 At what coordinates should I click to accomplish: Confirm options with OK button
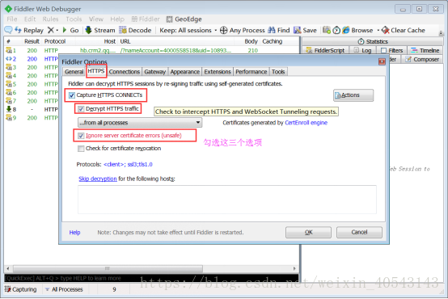coord(308,233)
